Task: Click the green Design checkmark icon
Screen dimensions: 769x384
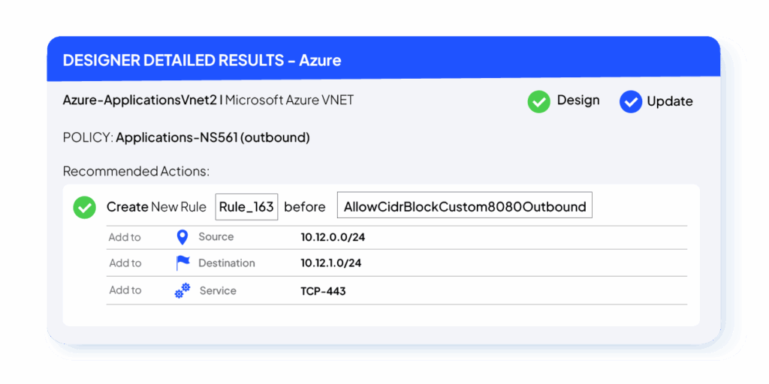Action: (x=538, y=101)
